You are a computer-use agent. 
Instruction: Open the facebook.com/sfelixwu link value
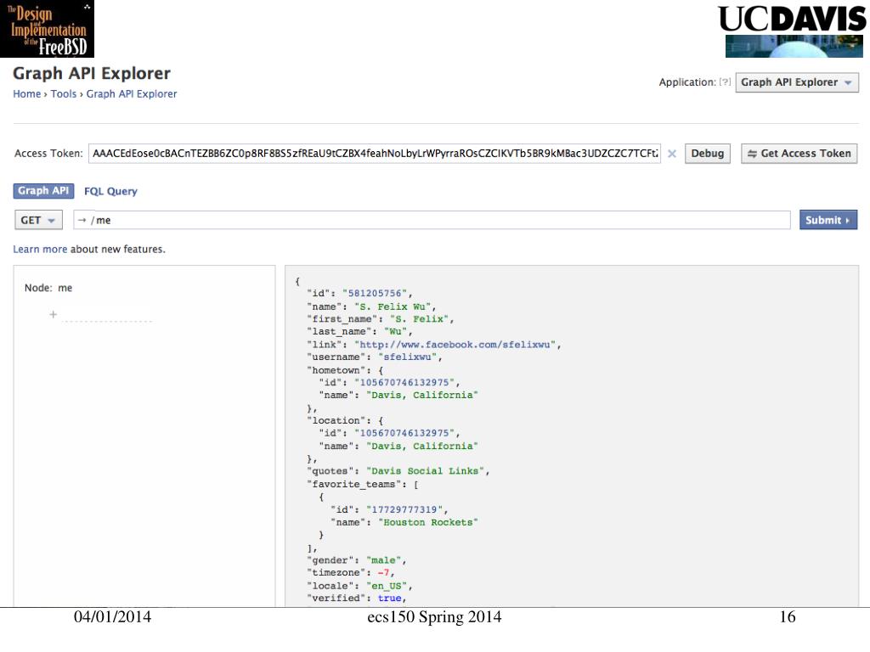tap(455, 345)
